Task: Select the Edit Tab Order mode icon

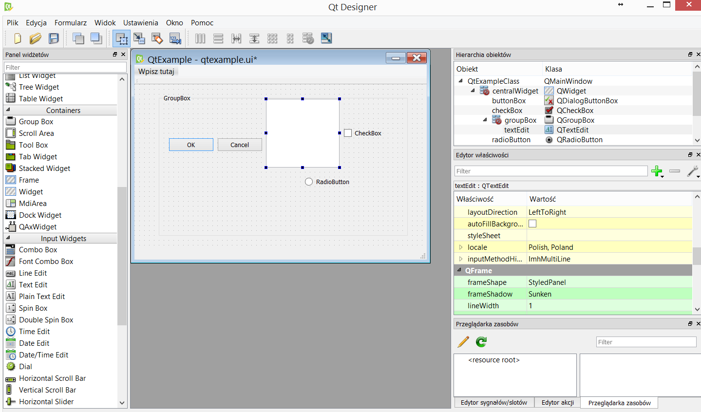Action: 175,38
